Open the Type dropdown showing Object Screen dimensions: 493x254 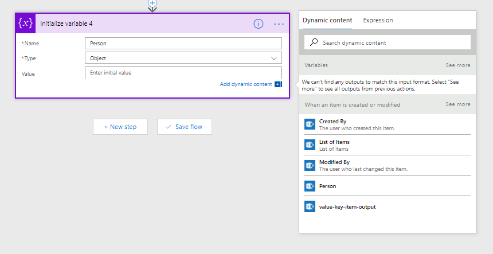[x=183, y=58]
